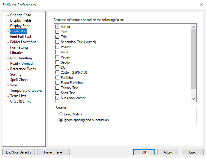
Task: Select Libraries in the sidebar
Action: click(17, 53)
